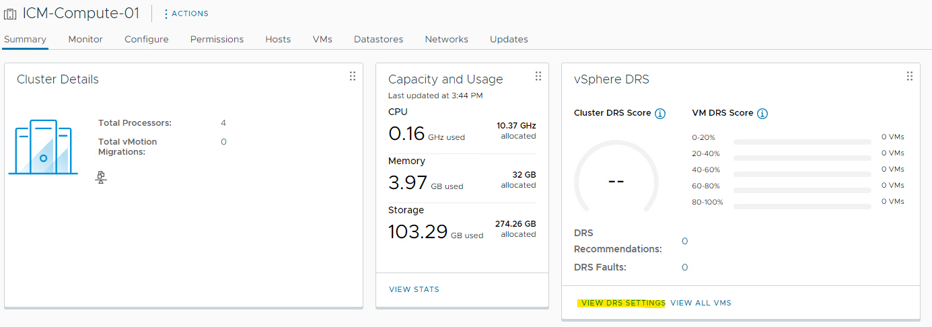Open View DRS Settings link
The image size is (932, 327).
click(623, 303)
